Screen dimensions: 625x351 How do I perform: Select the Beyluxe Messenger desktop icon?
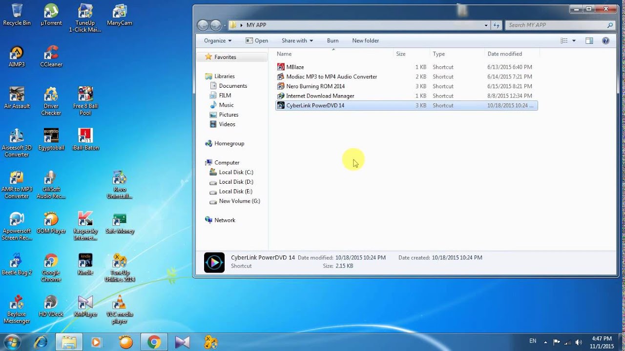[x=17, y=310]
